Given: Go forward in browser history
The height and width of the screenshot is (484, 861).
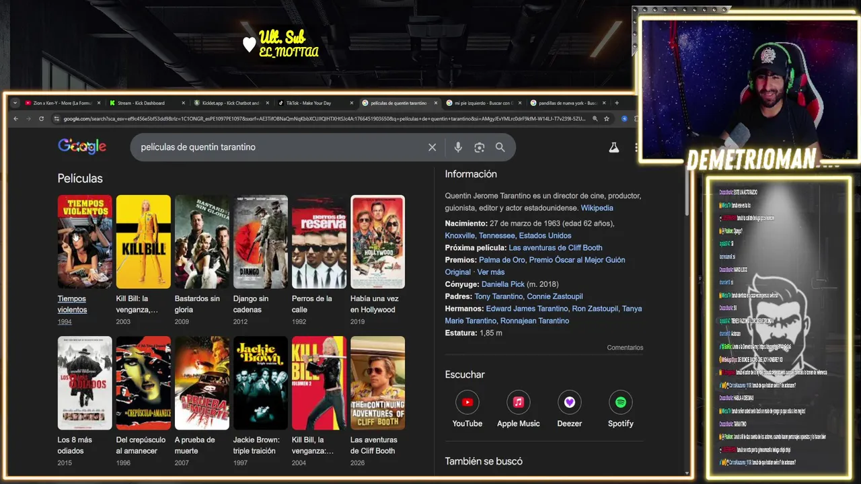Looking at the screenshot, I should click(28, 118).
